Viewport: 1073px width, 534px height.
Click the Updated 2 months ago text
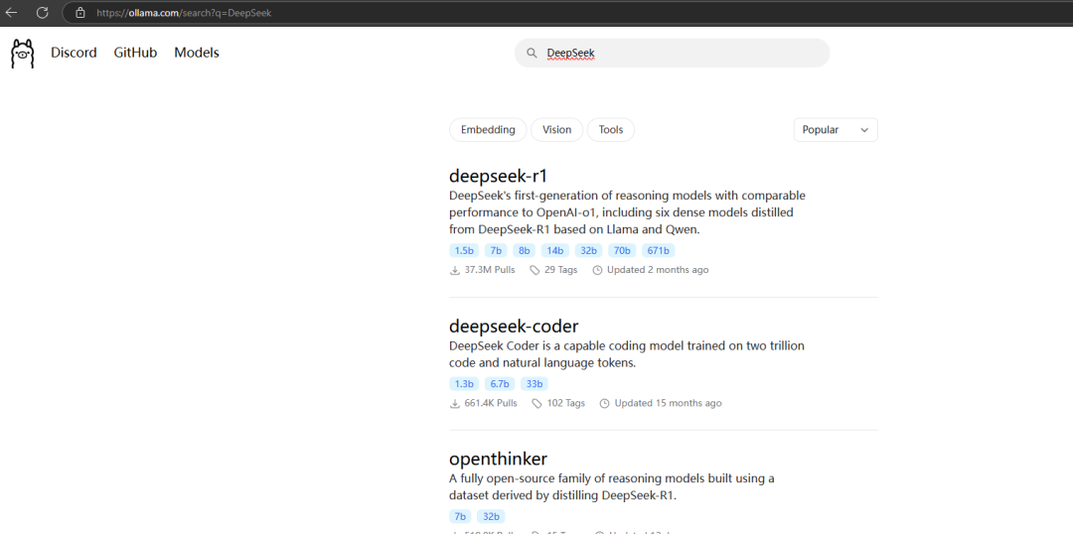pyautogui.click(x=658, y=270)
